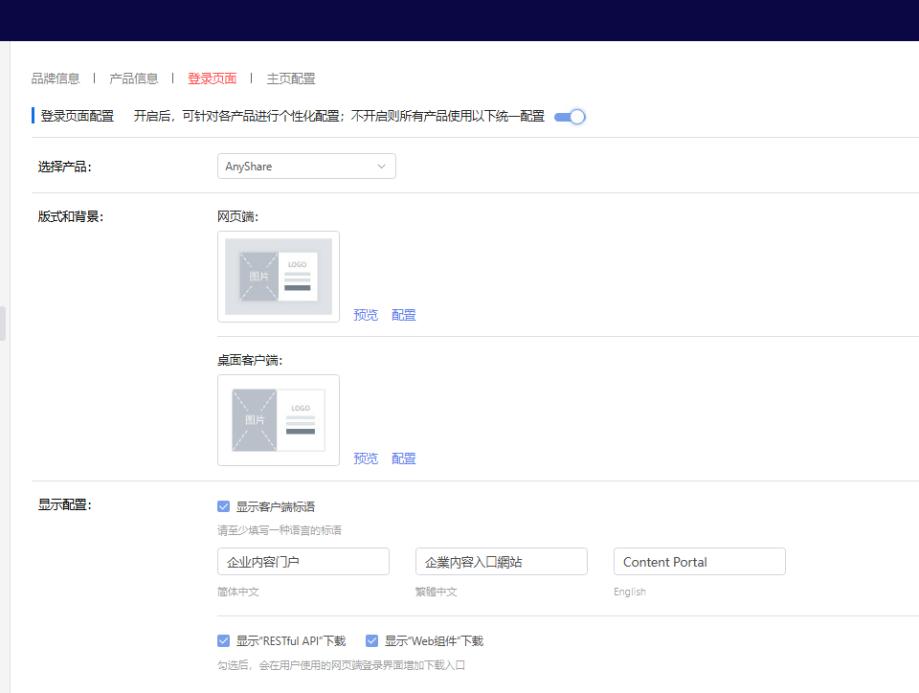
Task: Click the Content Portal English input field
Action: (699, 561)
